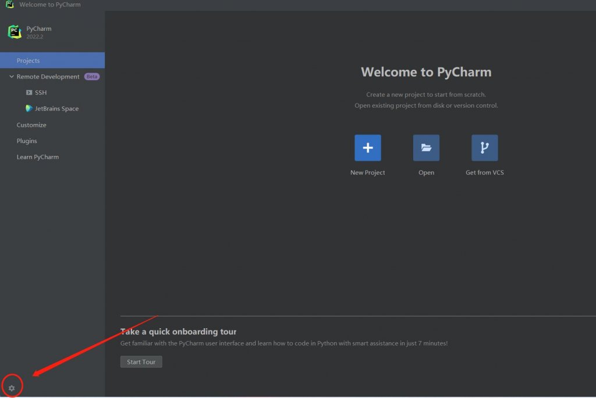Select the Projects tab
The width and height of the screenshot is (596, 398).
(x=52, y=61)
